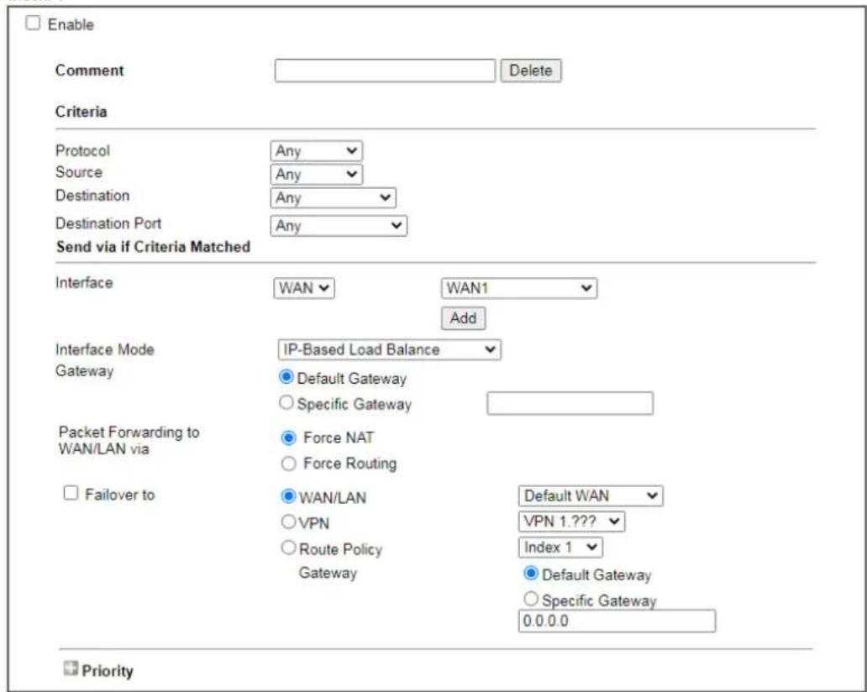This screenshot has width=867, height=692.
Task: Open the Destination dropdown
Action: coord(333,198)
